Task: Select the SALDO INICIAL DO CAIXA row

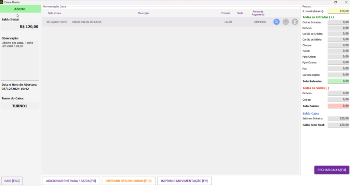Action: tap(137, 22)
